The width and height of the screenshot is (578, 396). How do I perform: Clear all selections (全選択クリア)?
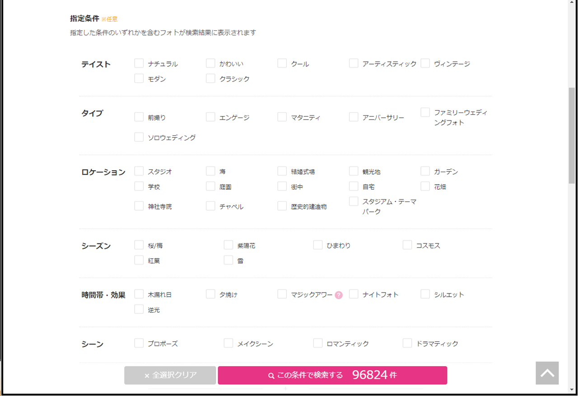170,375
